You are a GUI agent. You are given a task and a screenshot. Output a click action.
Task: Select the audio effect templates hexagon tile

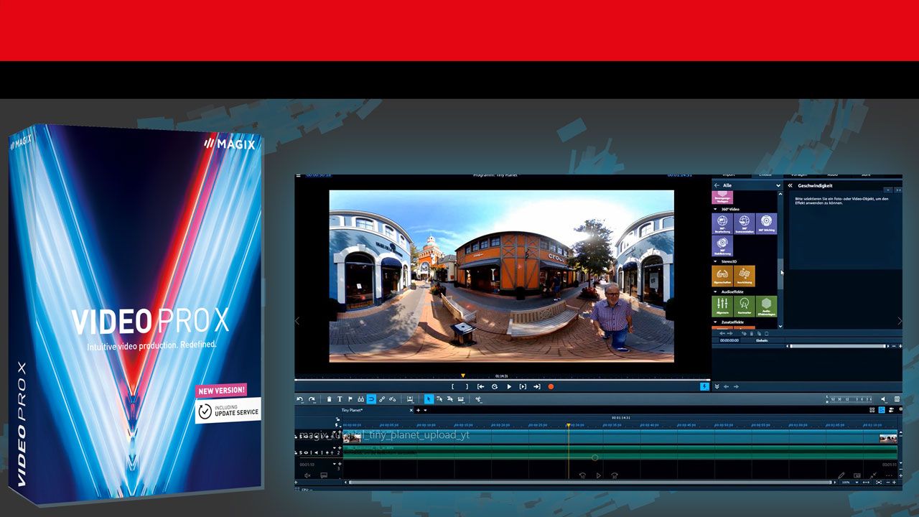pos(766,306)
